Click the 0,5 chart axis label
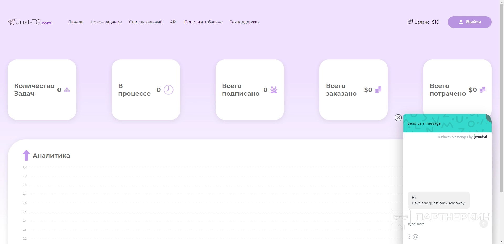The width and height of the screenshot is (504, 244). [x=25, y=212]
